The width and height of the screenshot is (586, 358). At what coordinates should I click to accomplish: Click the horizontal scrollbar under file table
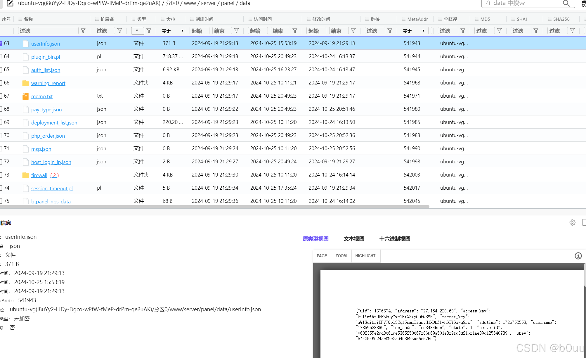tap(215, 207)
